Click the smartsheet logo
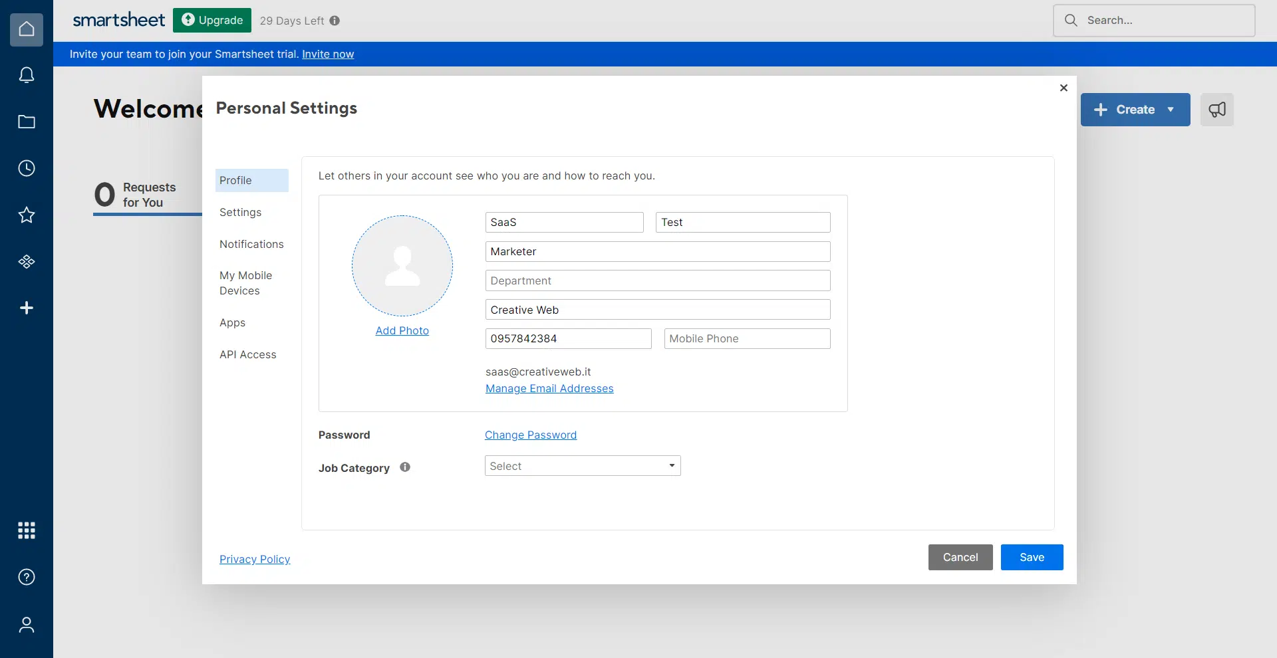Viewport: 1277px width, 658px height. tap(118, 20)
